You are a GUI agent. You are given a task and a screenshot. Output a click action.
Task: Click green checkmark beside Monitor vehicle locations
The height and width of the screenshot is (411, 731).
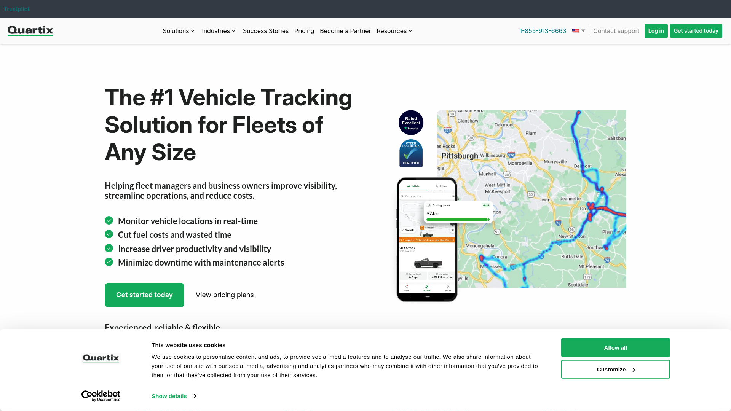click(x=109, y=220)
